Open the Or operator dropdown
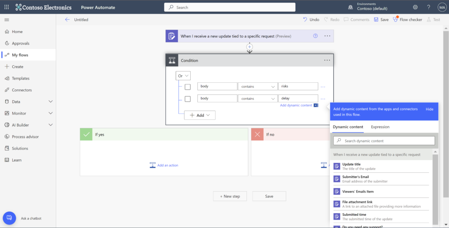Viewport: 449px width, 228px height. (x=183, y=76)
